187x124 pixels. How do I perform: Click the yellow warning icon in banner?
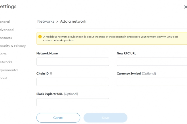point(40,37)
